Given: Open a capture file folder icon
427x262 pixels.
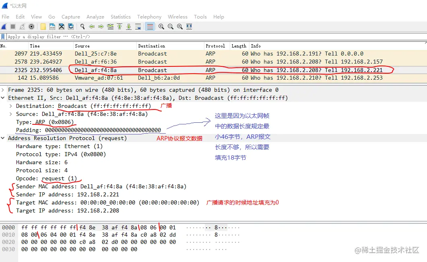Looking at the screenshot, I should click(43, 27).
